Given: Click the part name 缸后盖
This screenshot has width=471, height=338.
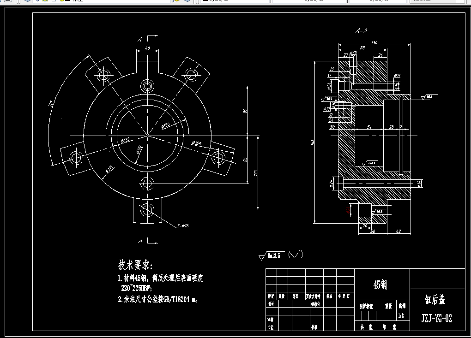Looking at the screenshot, I should (x=435, y=300).
